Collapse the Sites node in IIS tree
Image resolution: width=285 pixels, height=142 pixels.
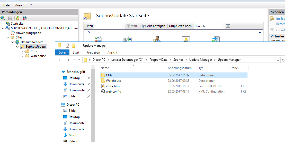7,37
